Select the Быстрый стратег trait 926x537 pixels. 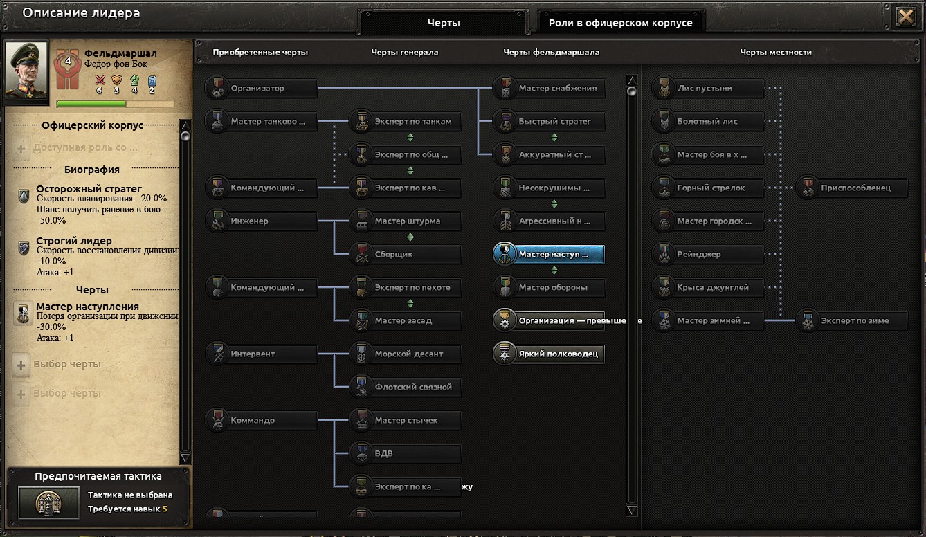click(550, 121)
